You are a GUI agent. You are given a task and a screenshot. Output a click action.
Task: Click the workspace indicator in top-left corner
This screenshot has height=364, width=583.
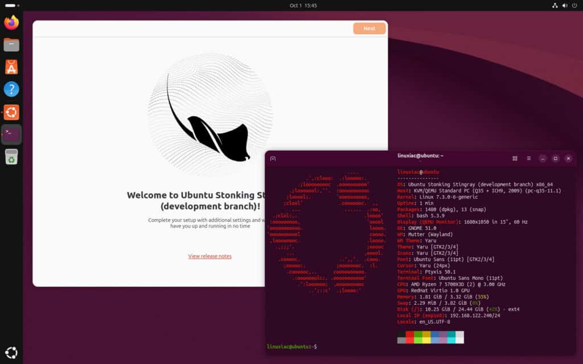coord(12,5)
